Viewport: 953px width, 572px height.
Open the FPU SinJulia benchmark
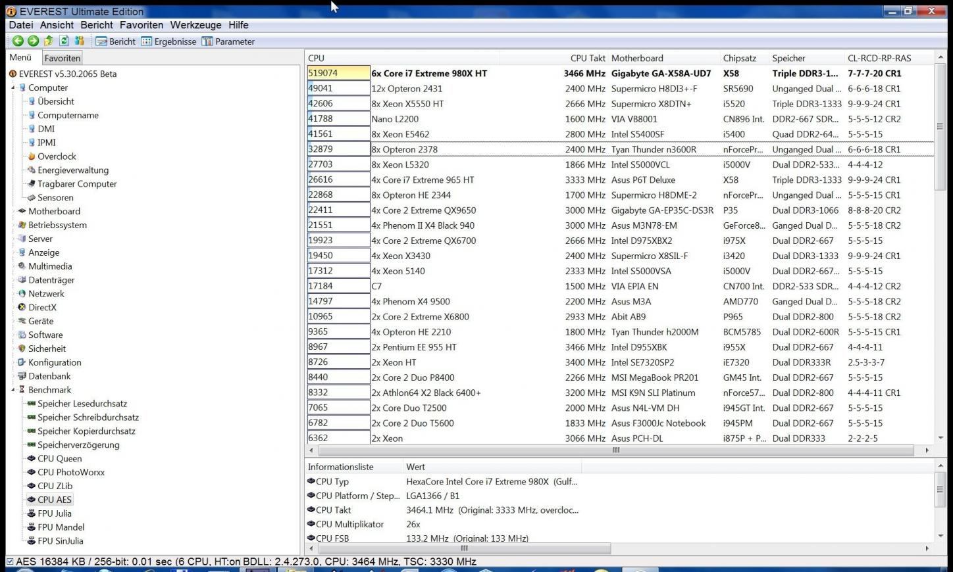tap(56, 542)
